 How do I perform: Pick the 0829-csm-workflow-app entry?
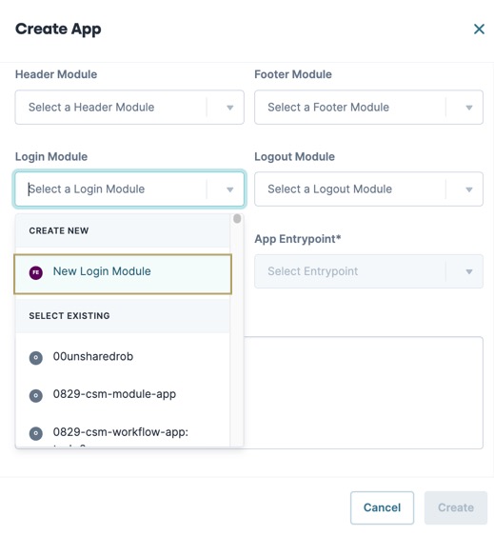(x=123, y=432)
